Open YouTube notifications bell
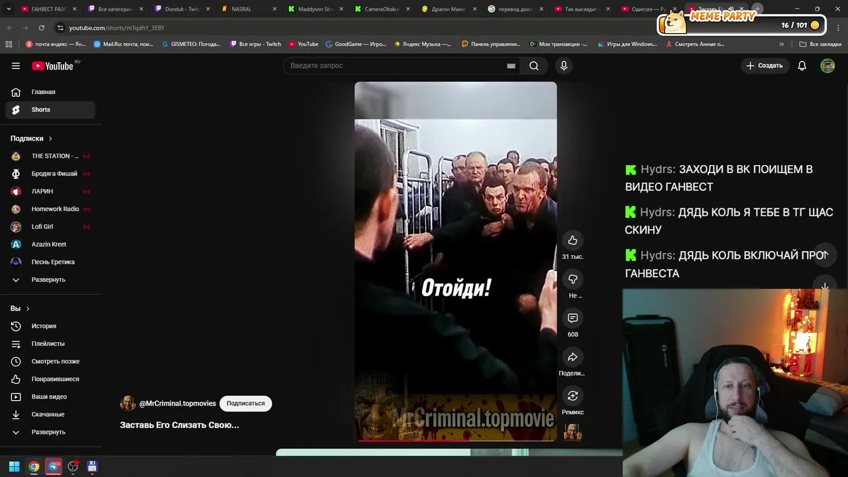This screenshot has height=477, width=848. pyautogui.click(x=802, y=66)
